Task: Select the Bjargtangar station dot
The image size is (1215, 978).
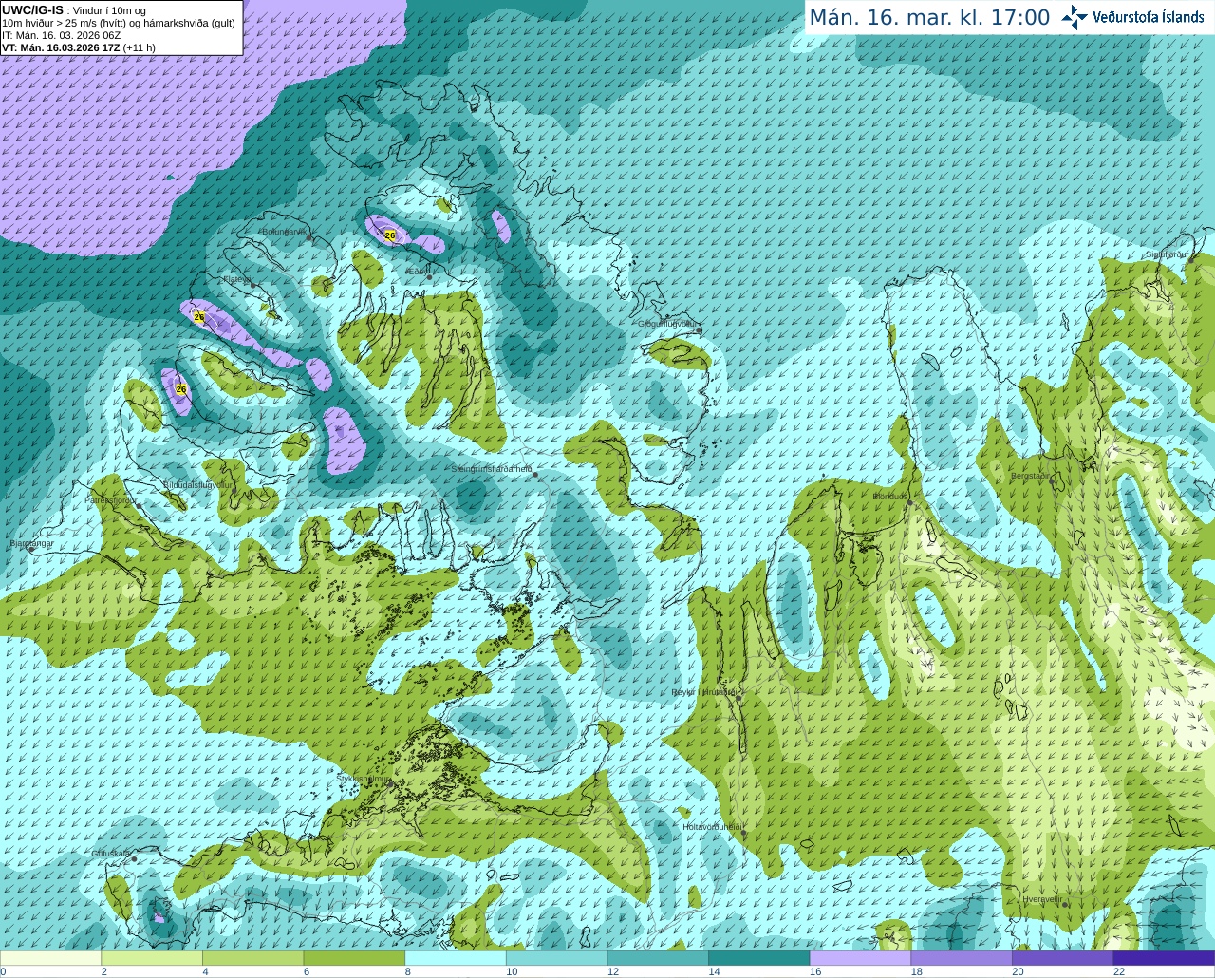Action: click(x=31, y=550)
